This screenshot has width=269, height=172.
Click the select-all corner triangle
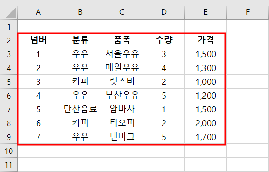tap(11, 13)
